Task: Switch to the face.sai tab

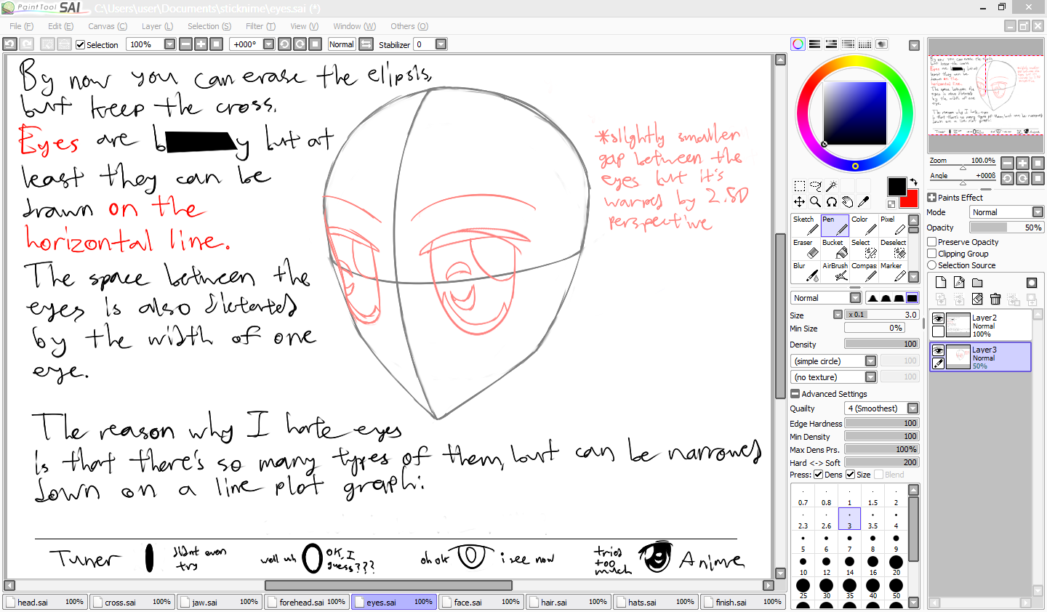Action: pyautogui.click(x=481, y=602)
